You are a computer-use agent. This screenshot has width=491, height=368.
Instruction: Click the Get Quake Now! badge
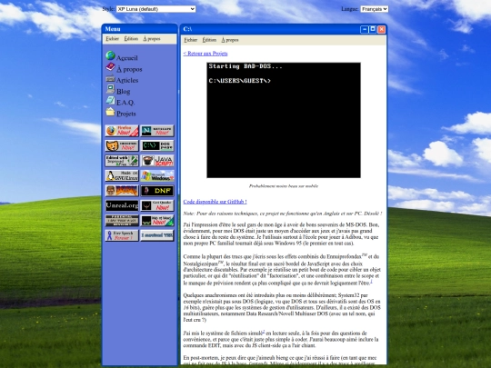[x=157, y=205]
